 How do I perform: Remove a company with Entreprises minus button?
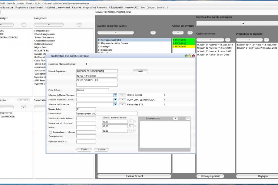coord(79,25)
